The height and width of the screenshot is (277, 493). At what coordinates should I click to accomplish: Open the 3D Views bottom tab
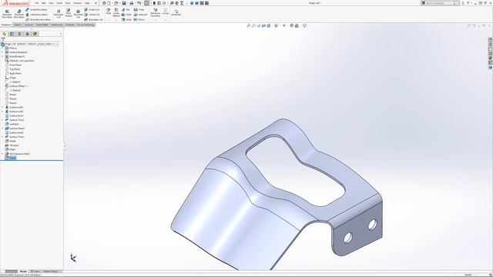[x=35, y=271]
